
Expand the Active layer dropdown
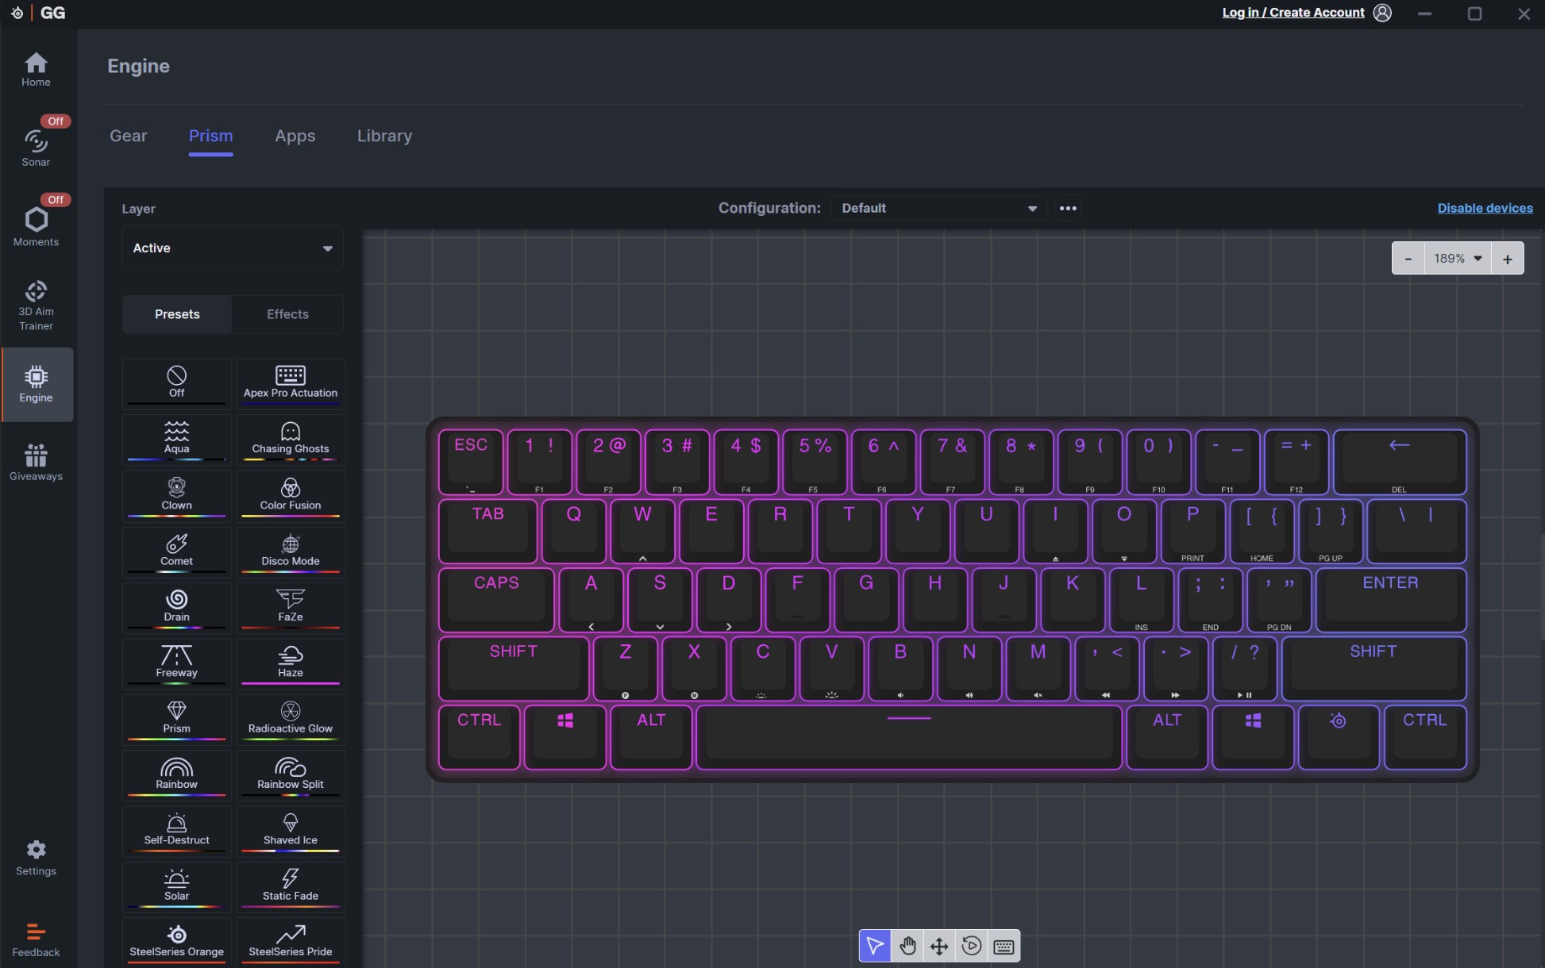point(233,248)
